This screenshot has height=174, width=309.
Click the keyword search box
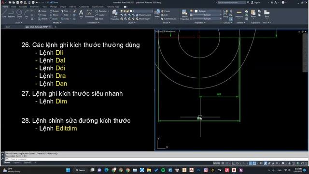(x=232, y=2)
